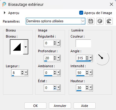116x110 pixels.
Task: Click the Annuler button
Action: 60,106
